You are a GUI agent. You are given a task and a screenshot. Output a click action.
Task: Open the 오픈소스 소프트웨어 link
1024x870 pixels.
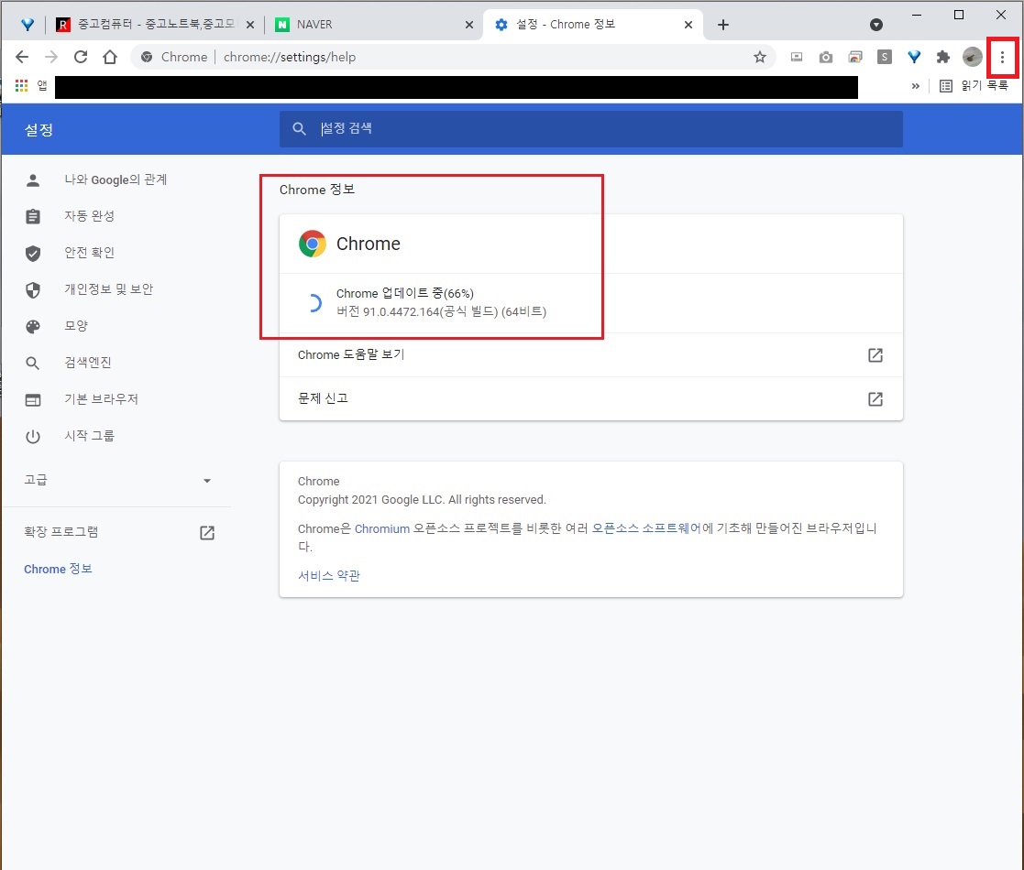pyautogui.click(x=646, y=528)
